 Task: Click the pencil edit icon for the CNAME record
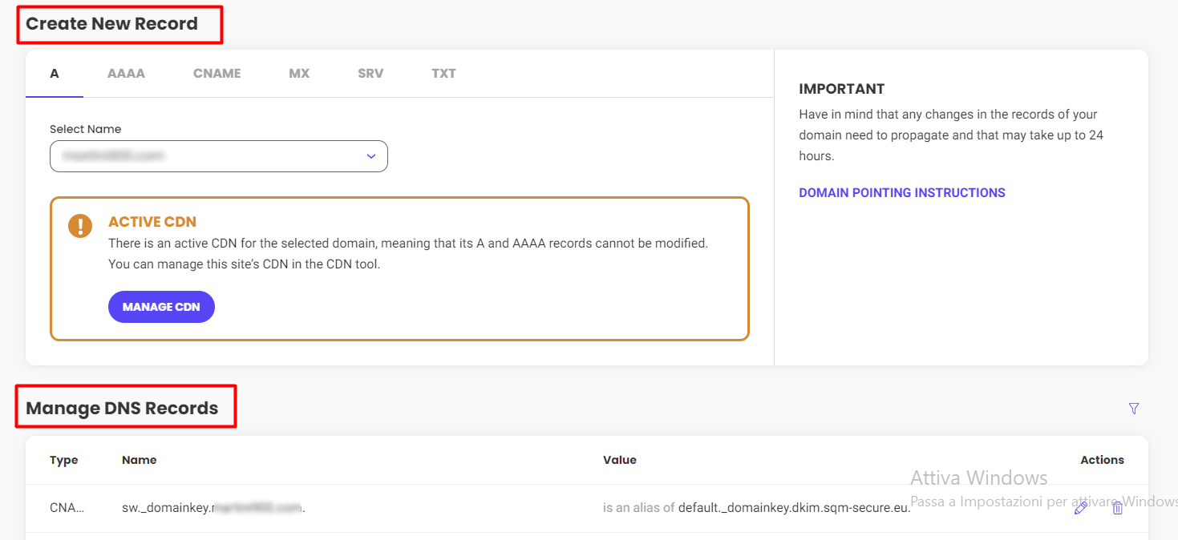[1080, 507]
